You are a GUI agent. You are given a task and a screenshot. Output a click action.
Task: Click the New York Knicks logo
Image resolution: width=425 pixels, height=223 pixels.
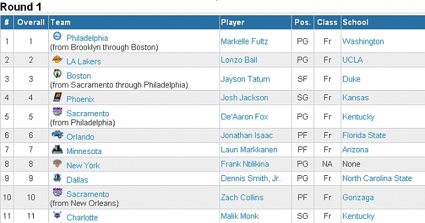[57, 163]
